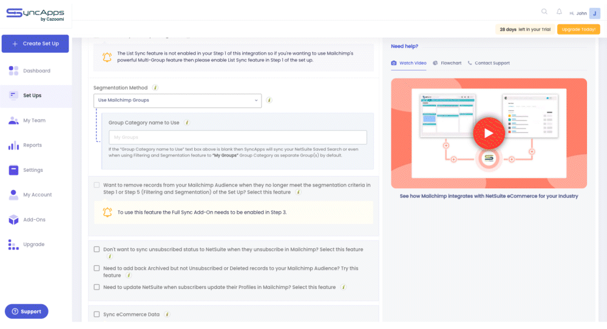Image resolution: width=607 pixels, height=329 pixels.
Task: Toggle remove records from Mailchimp Audience checkbox
Action: click(97, 185)
